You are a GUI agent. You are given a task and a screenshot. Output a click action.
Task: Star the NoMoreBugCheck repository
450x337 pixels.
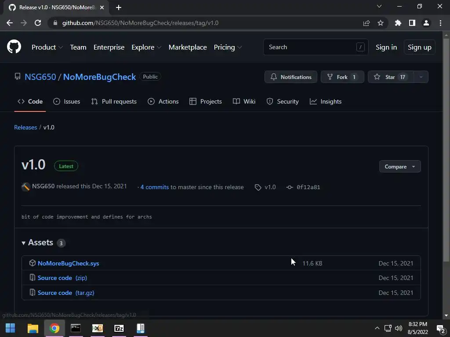pos(391,77)
